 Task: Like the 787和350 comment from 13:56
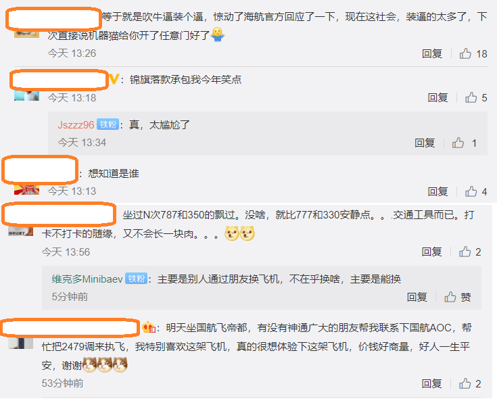click(470, 252)
